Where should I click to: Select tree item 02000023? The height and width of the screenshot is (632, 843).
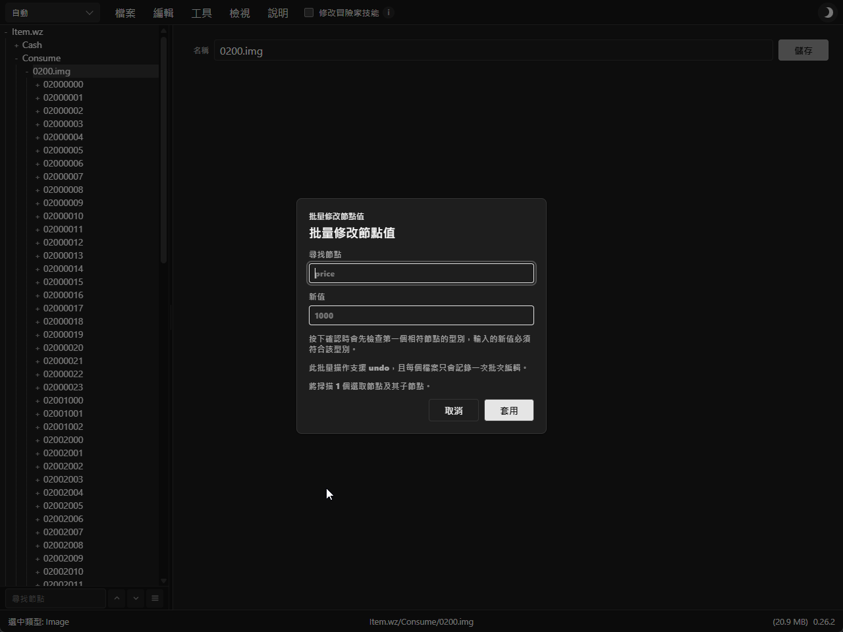pos(63,387)
